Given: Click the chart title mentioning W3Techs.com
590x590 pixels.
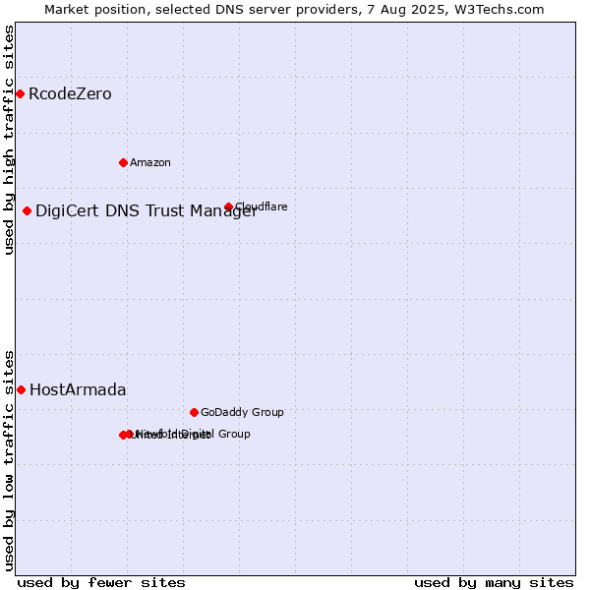Looking at the screenshot, I should (x=294, y=10).
